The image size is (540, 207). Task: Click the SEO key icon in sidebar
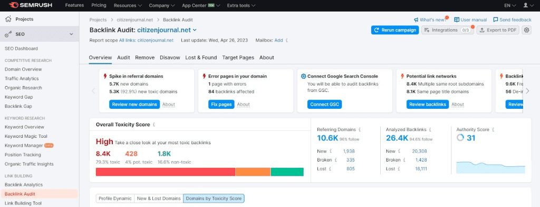pyautogui.click(x=8, y=34)
